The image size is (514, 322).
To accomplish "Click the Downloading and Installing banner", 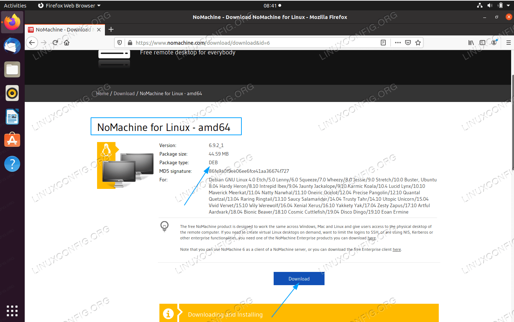I will (x=299, y=313).
